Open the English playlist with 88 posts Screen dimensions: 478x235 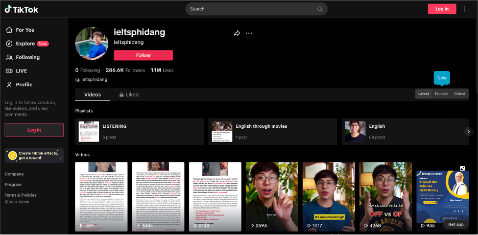click(x=405, y=132)
